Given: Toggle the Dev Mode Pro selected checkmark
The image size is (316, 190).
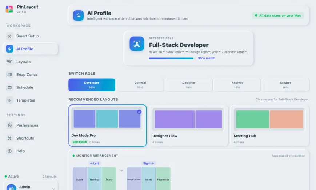Looking at the screenshot, I should point(139,112).
